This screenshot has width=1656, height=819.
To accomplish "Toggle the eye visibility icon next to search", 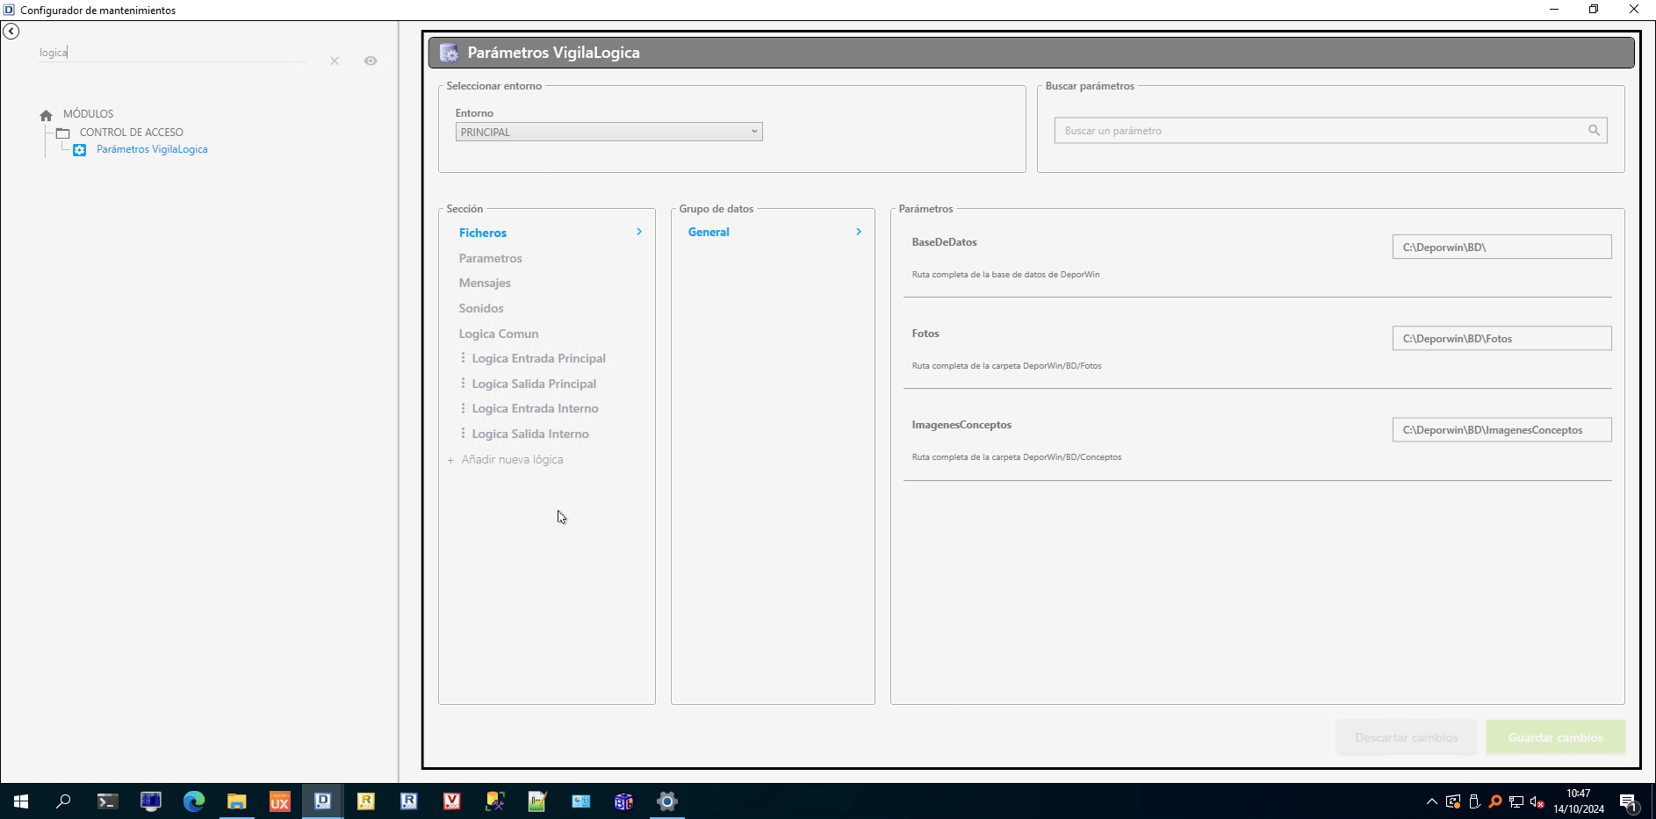I will point(371,61).
